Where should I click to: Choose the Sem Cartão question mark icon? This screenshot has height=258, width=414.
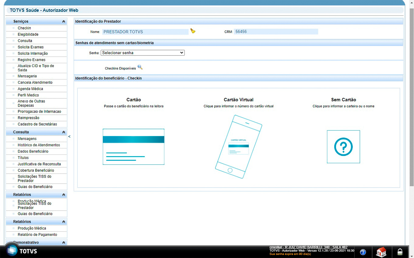(343, 147)
